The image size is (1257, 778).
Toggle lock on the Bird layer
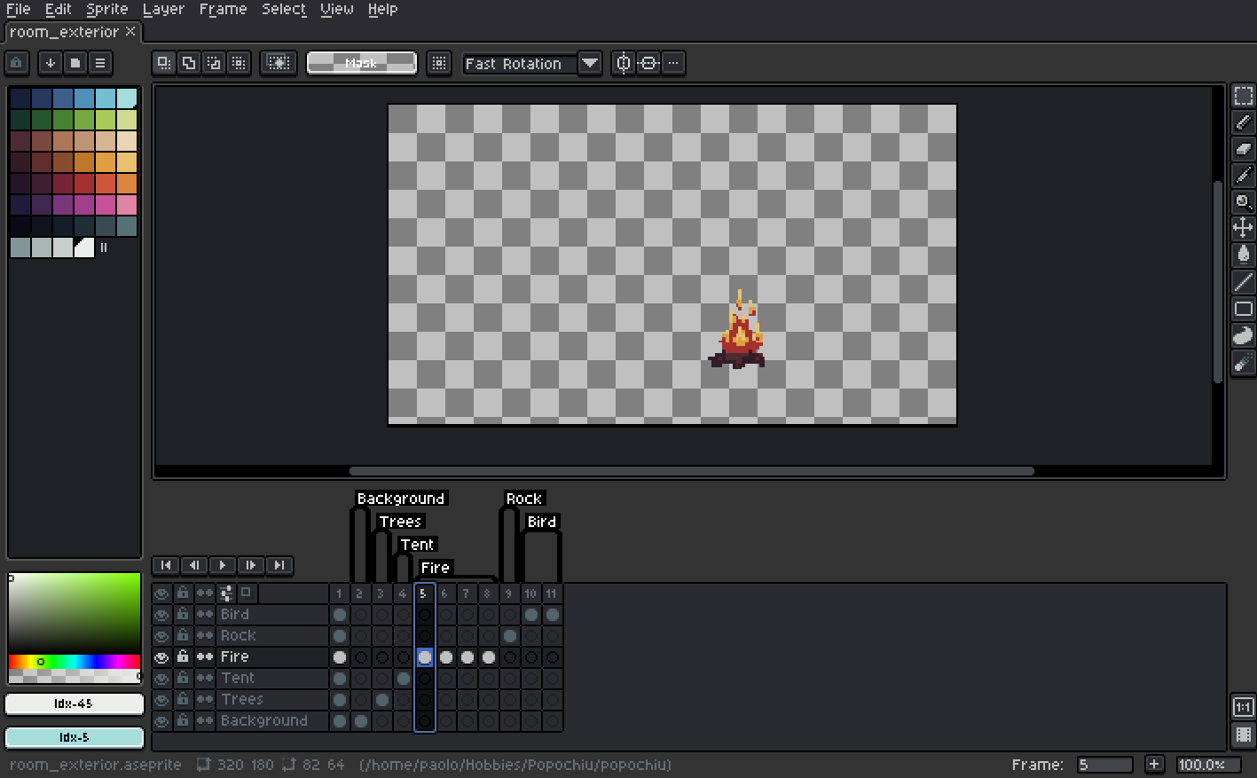[183, 615]
